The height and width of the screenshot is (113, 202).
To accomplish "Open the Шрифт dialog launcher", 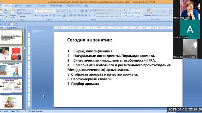I will click(x=67, y=20).
